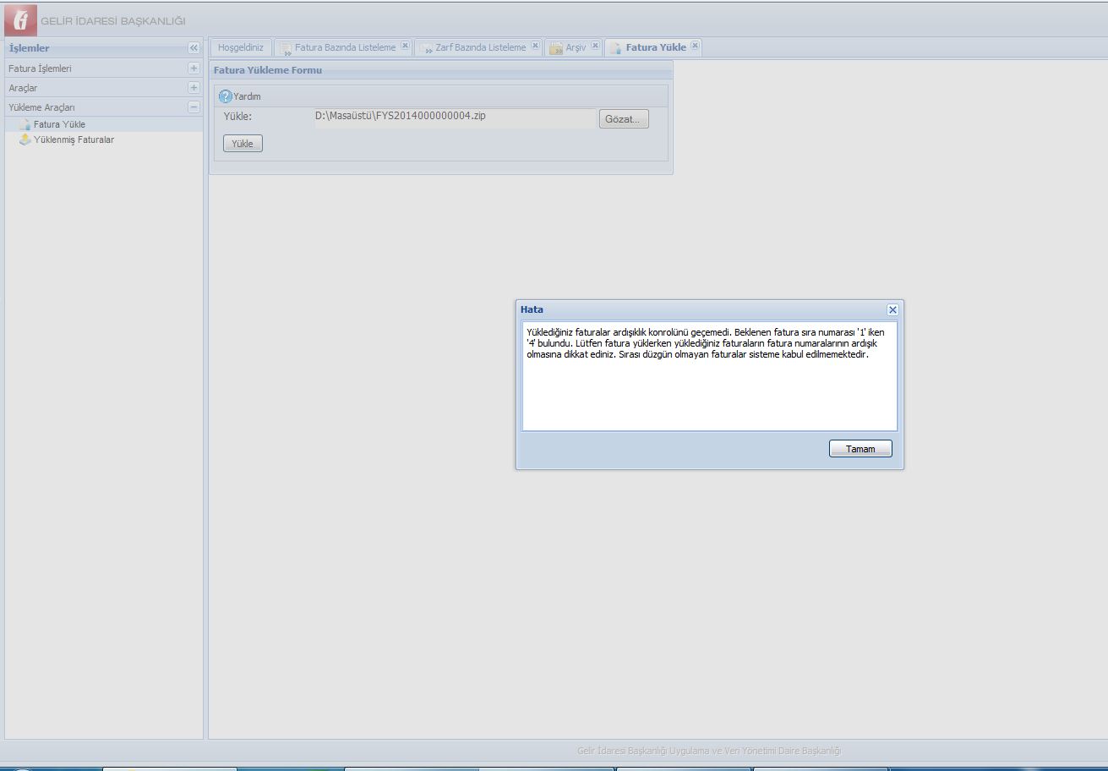Close the Fatura Bazında Listeleme tab
The image size is (1108, 771).
405,46
